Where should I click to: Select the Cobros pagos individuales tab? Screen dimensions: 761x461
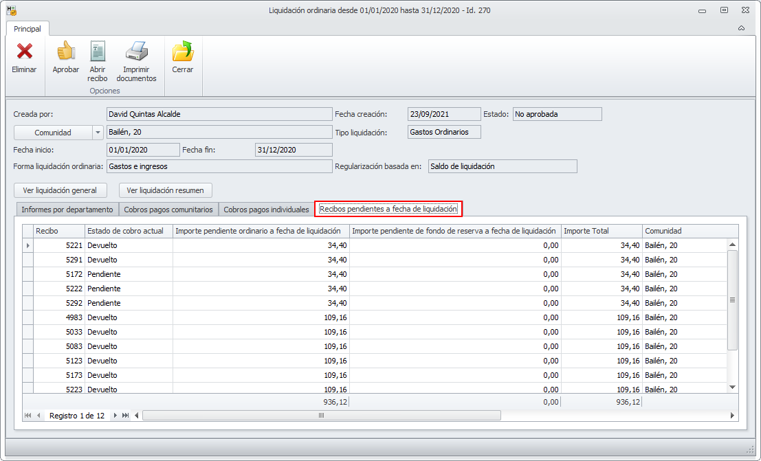pyautogui.click(x=266, y=210)
